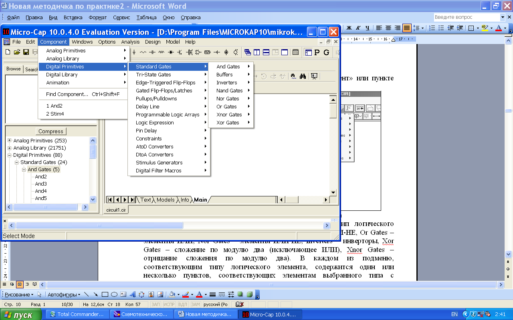Viewport: 513px width, 320px height.
Task: Select the Capacitor component icon
Action: click(152, 52)
